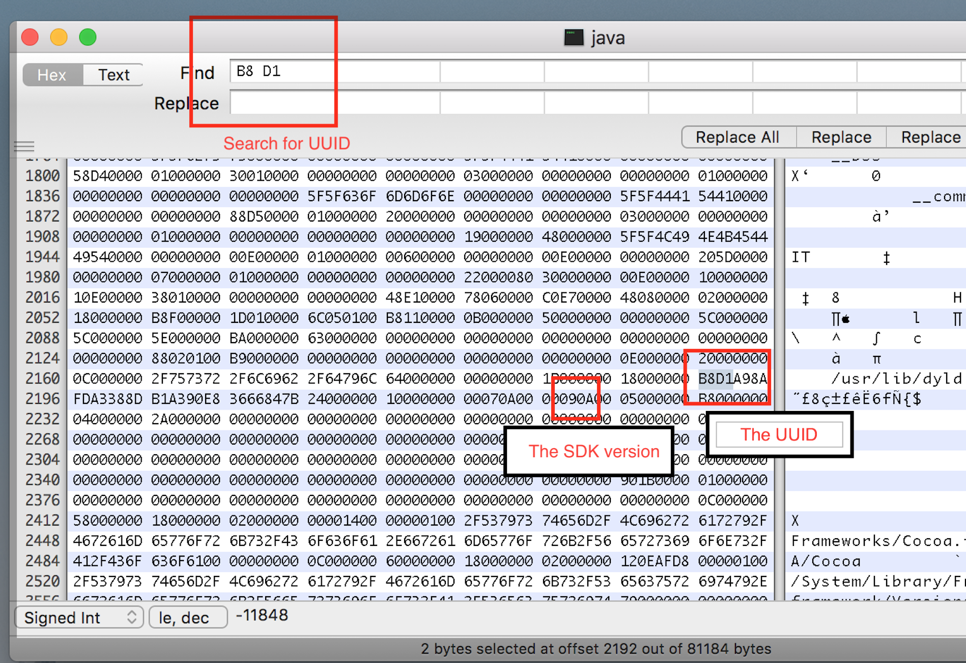The width and height of the screenshot is (966, 663).
Task: Click the java document proxy icon
Action: (x=574, y=38)
